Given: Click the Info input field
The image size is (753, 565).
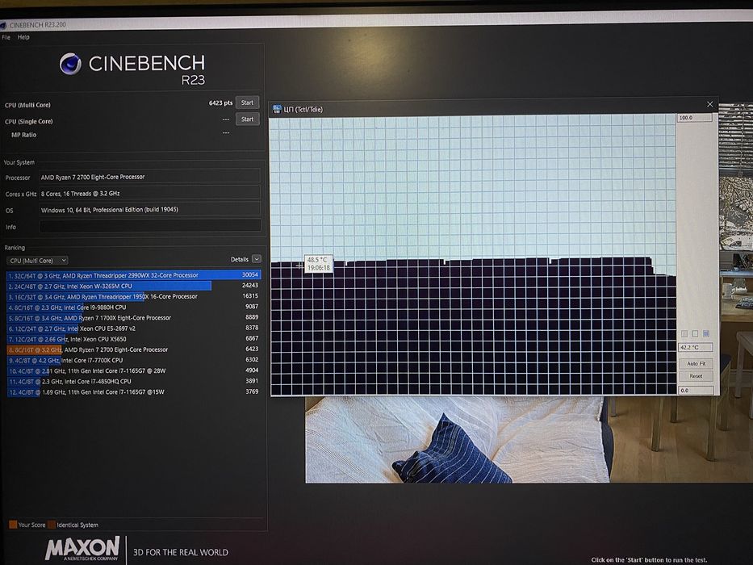Looking at the screenshot, I should tap(150, 226).
